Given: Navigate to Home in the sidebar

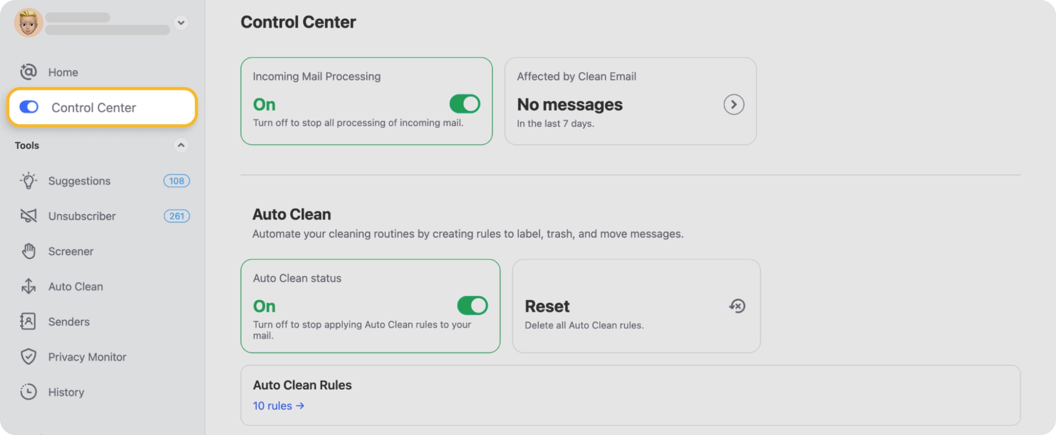Looking at the screenshot, I should [63, 72].
